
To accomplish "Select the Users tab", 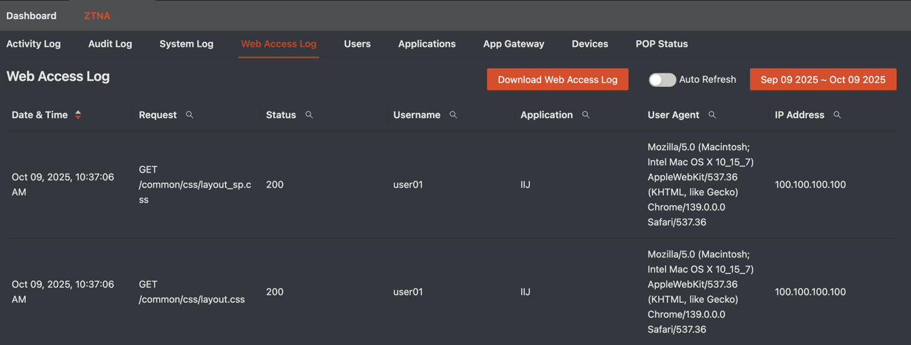I will tap(357, 43).
